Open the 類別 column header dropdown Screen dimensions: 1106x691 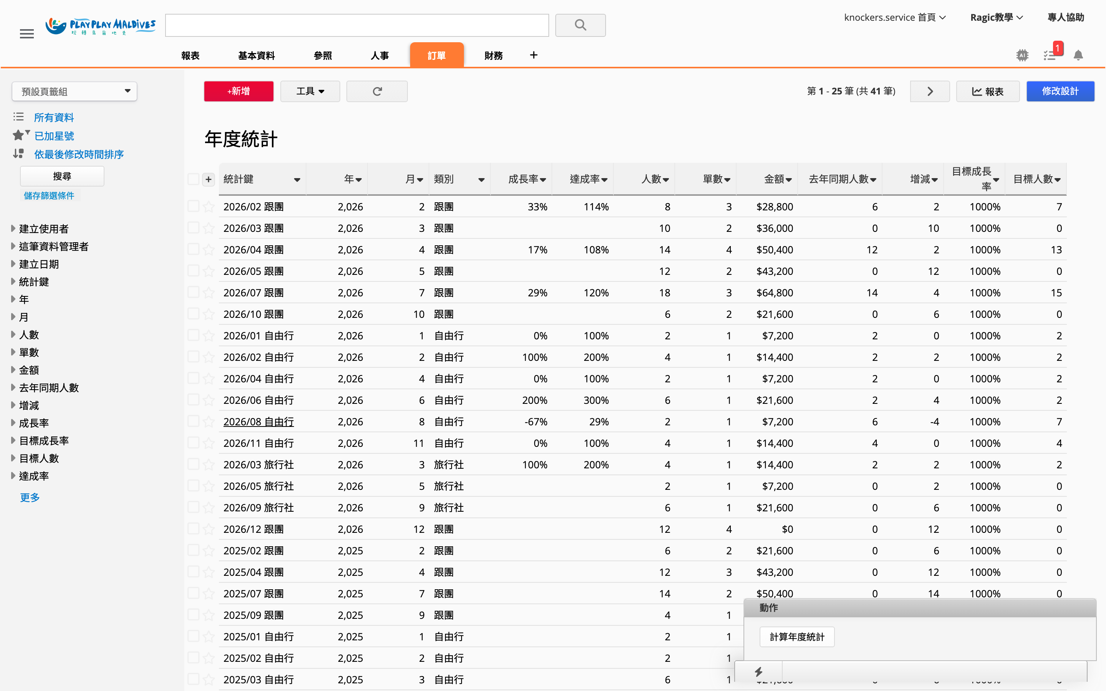pyautogui.click(x=481, y=180)
